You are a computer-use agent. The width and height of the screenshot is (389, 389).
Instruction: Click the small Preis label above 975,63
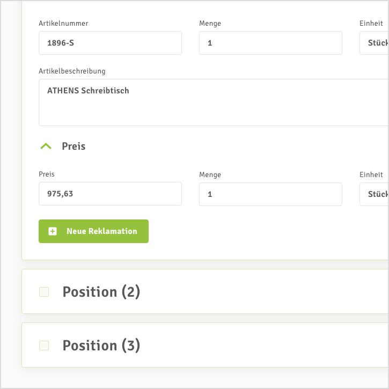point(47,174)
